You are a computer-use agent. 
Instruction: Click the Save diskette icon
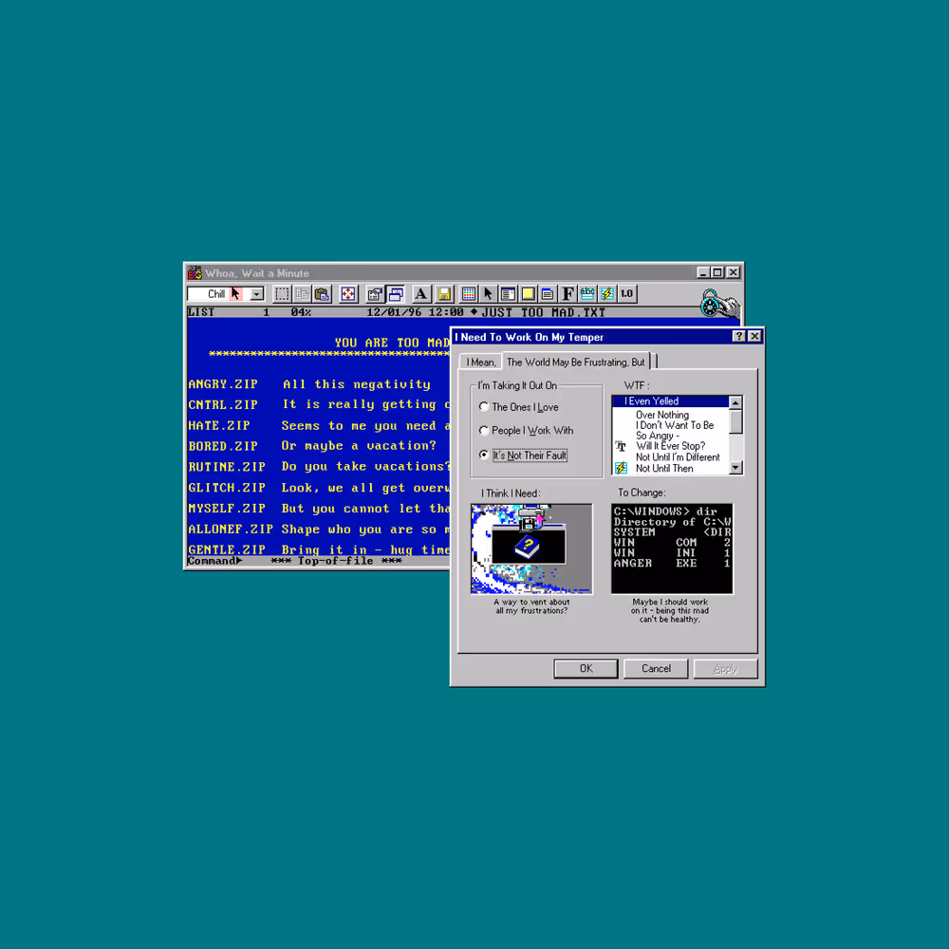pos(443,294)
